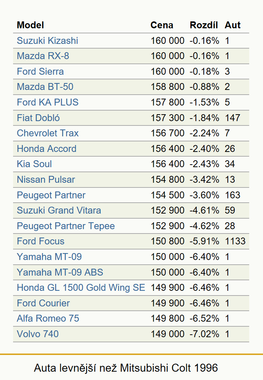
Task: Select the Peugeot Partner Tepee link
Action: 66,226
